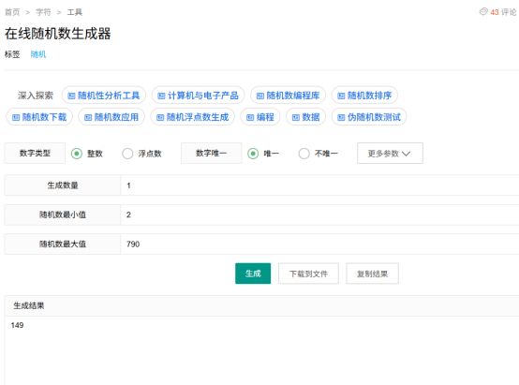This screenshot has width=519, height=385.
Task: Click the green 生成 button
Action: (253, 274)
